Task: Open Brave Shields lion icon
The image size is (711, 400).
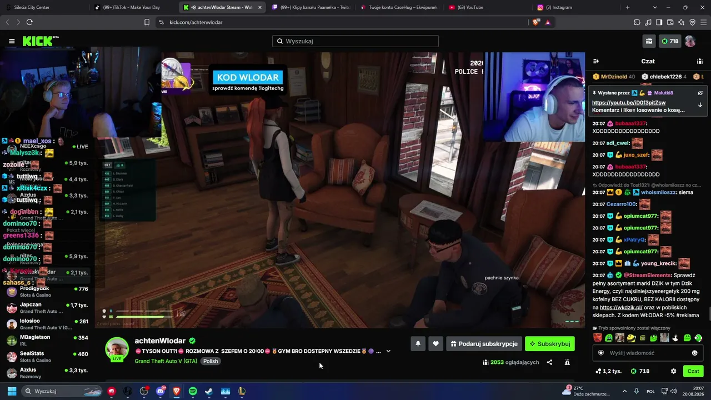Action: pyautogui.click(x=535, y=22)
